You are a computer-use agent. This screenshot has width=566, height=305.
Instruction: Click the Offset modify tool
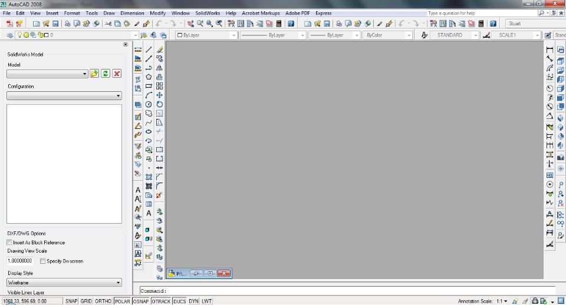point(160,77)
